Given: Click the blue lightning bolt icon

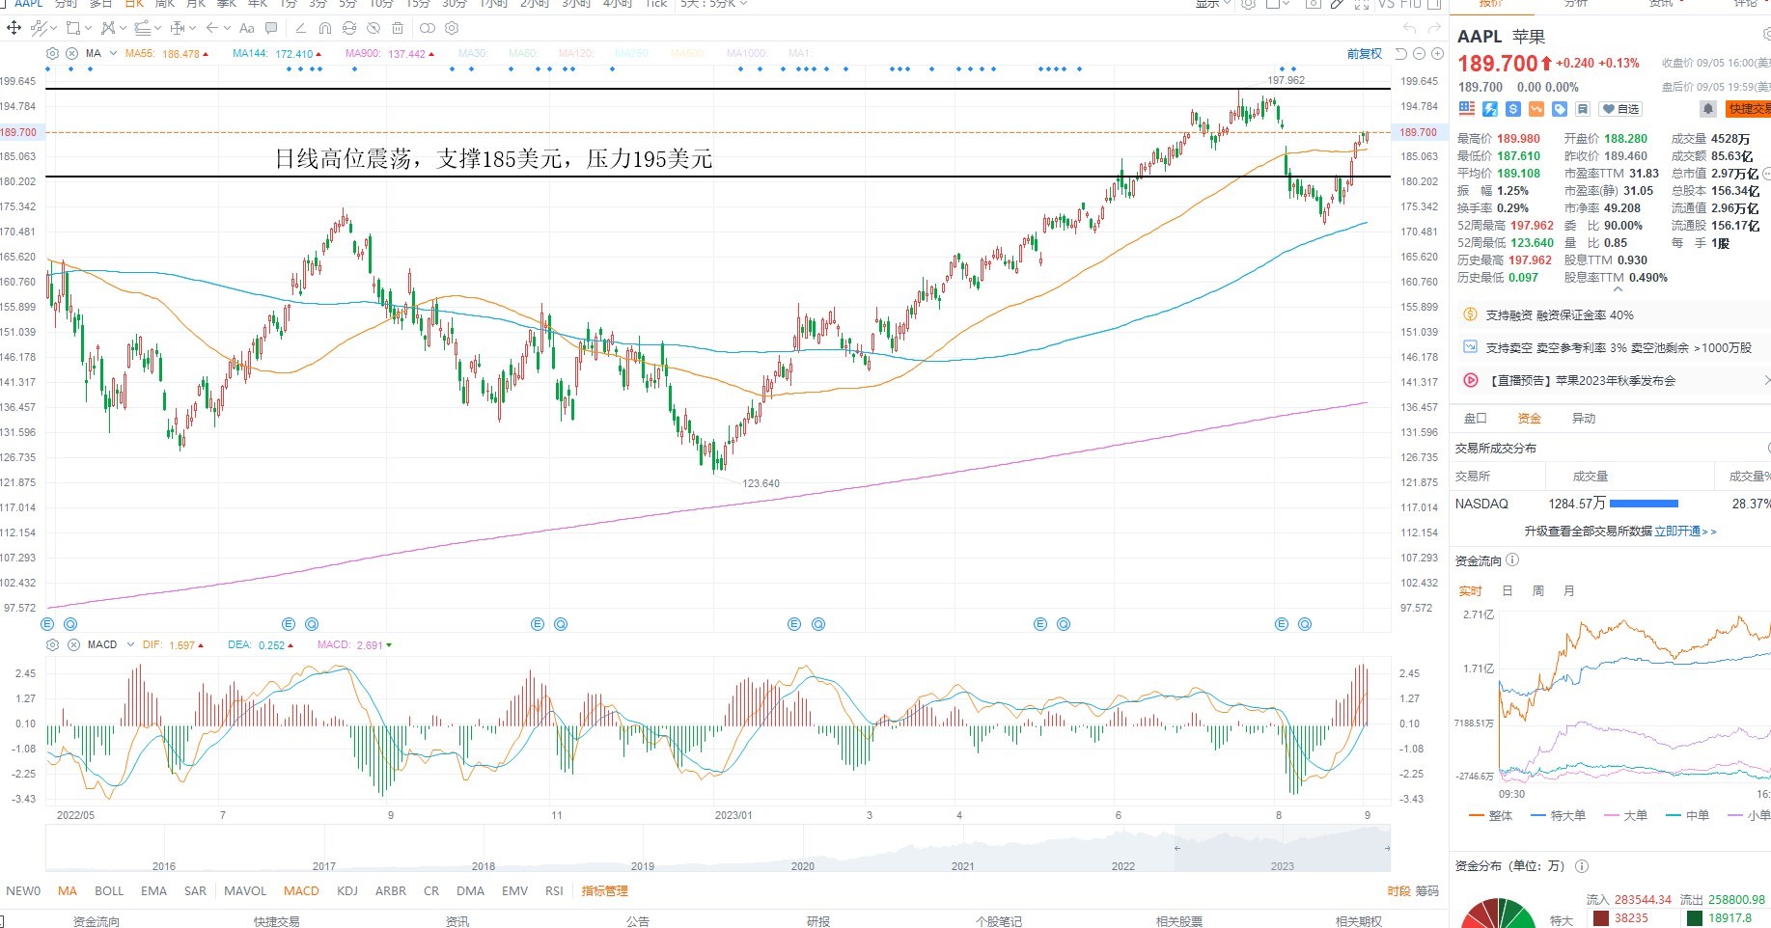Looking at the screenshot, I should [x=1490, y=109].
